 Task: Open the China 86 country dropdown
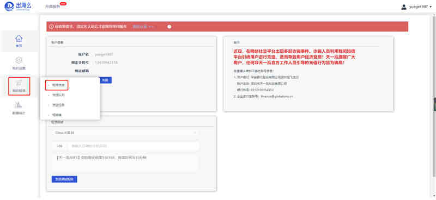(125, 133)
